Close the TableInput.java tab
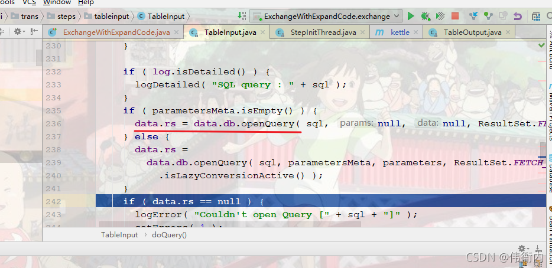This screenshot has height=268, width=552. point(262,32)
